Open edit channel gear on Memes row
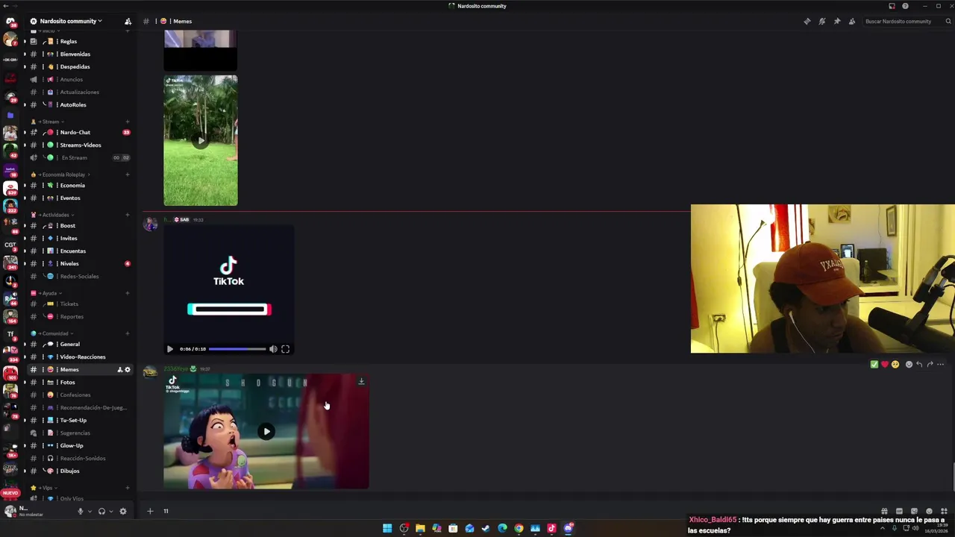The image size is (955, 537). click(128, 369)
